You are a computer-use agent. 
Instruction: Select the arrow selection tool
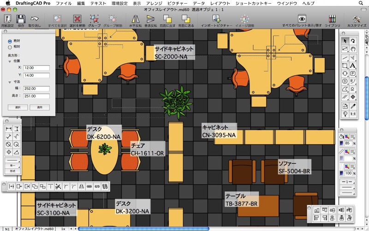[345, 41]
